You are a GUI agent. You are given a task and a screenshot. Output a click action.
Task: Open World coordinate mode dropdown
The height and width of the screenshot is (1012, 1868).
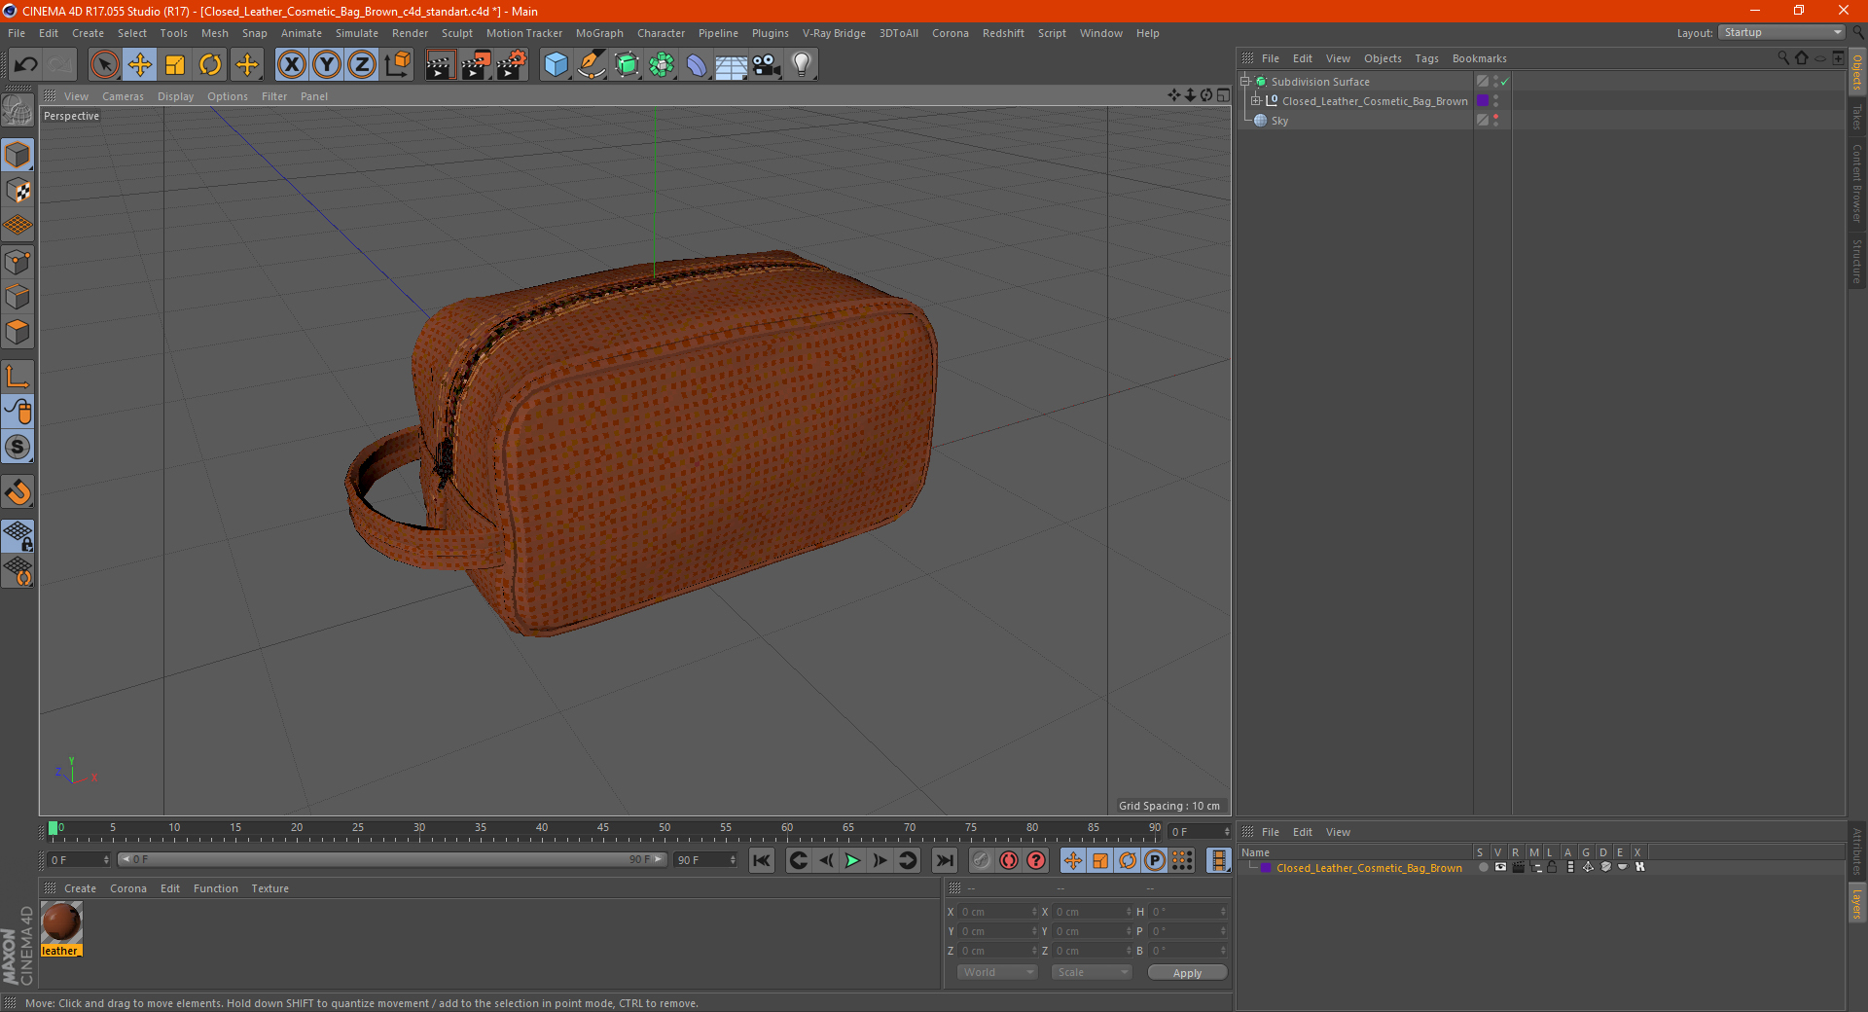click(x=997, y=972)
